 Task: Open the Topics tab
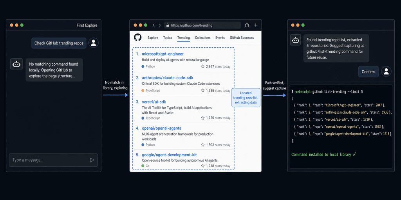pos(168,37)
